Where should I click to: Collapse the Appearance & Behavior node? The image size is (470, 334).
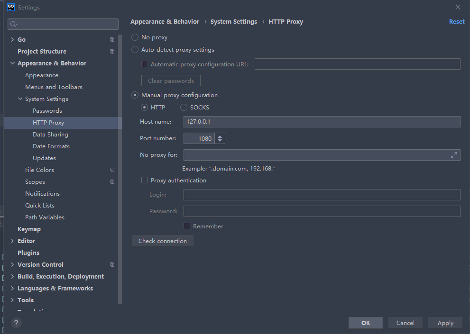(x=12, y=63)
